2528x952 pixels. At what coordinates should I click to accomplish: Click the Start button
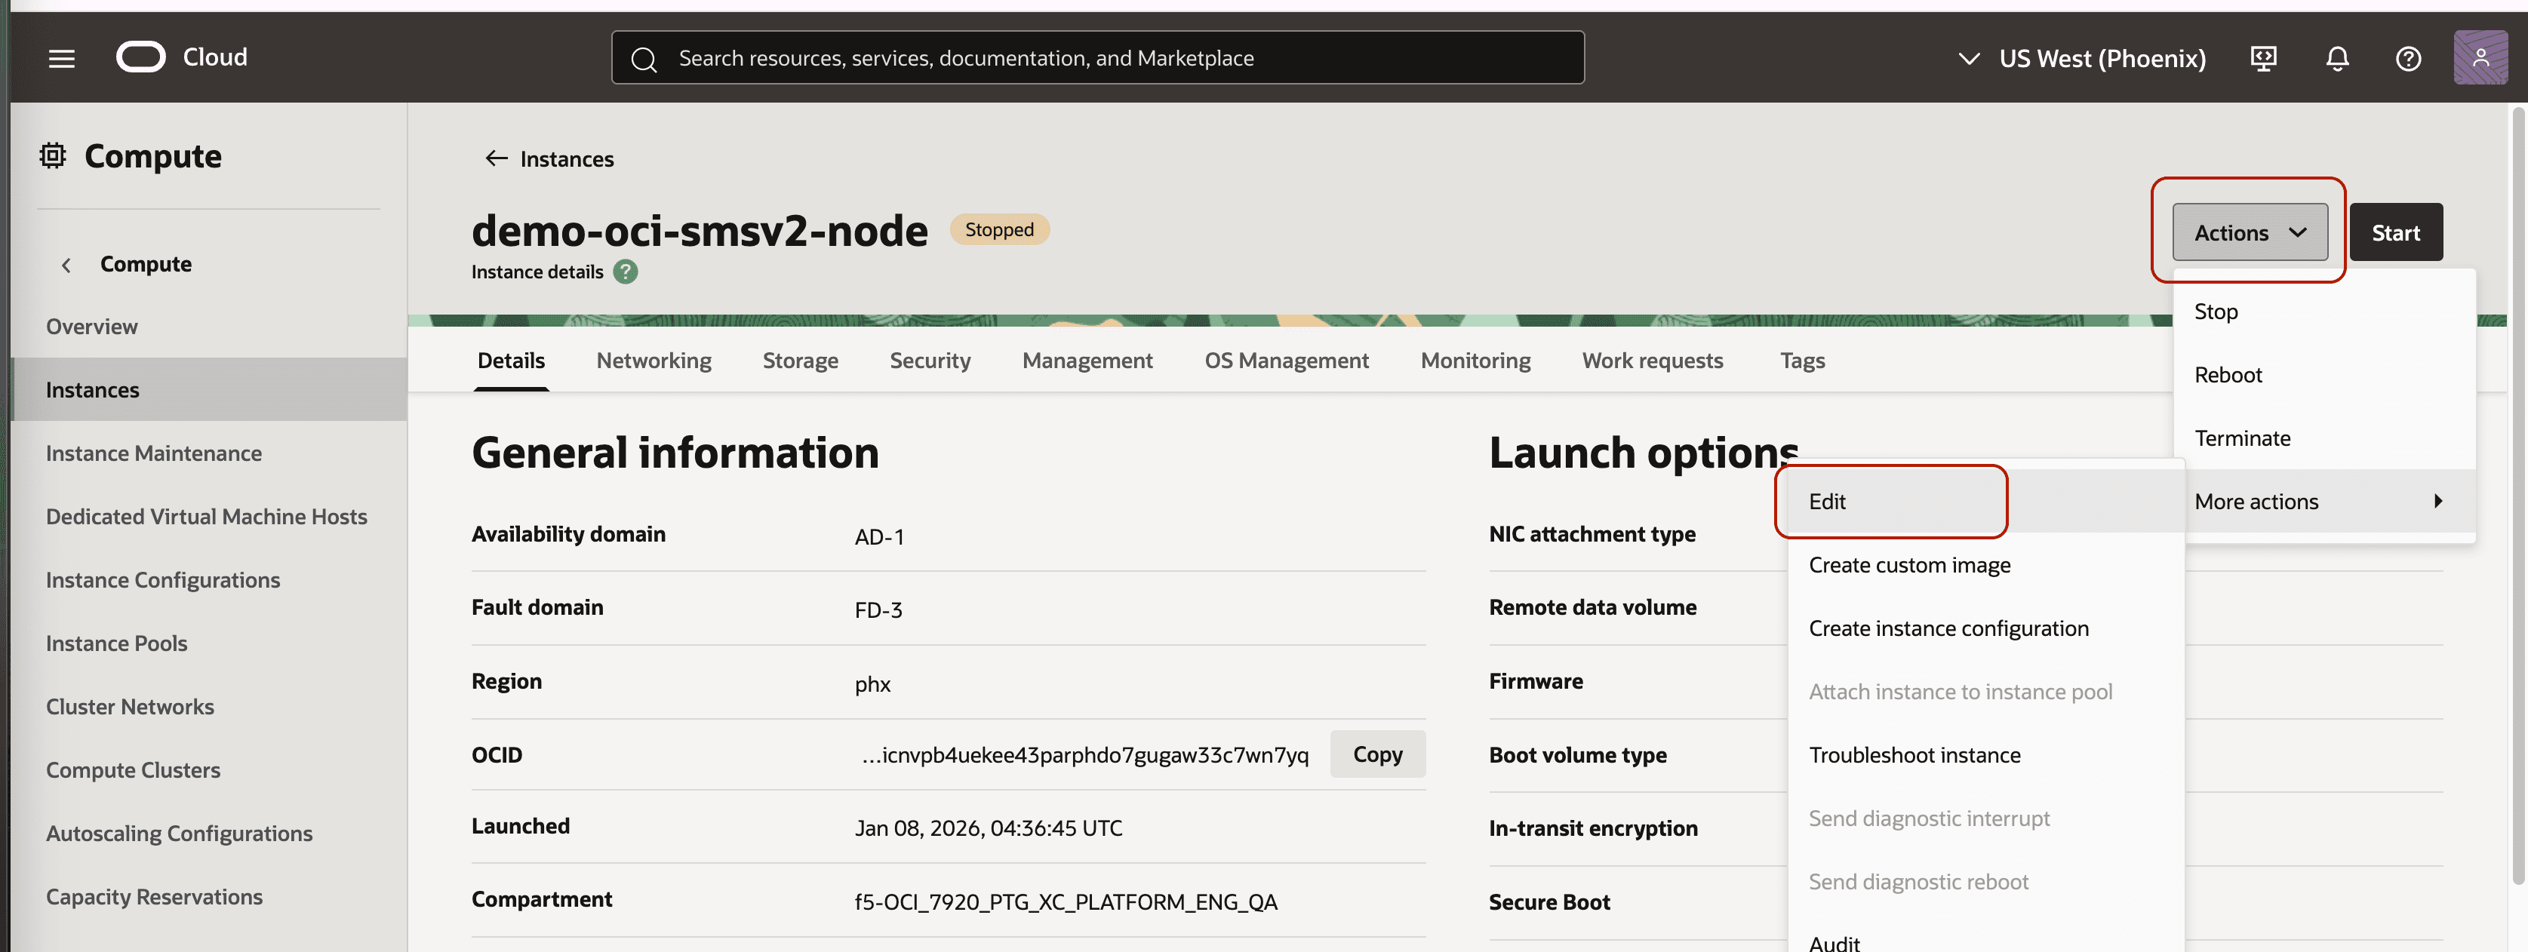point(2395,232)
